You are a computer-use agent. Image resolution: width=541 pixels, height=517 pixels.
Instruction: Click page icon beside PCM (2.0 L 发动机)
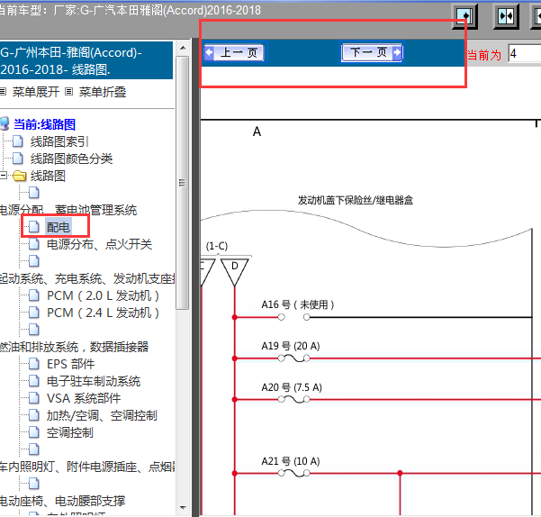[x=34, y=295]
